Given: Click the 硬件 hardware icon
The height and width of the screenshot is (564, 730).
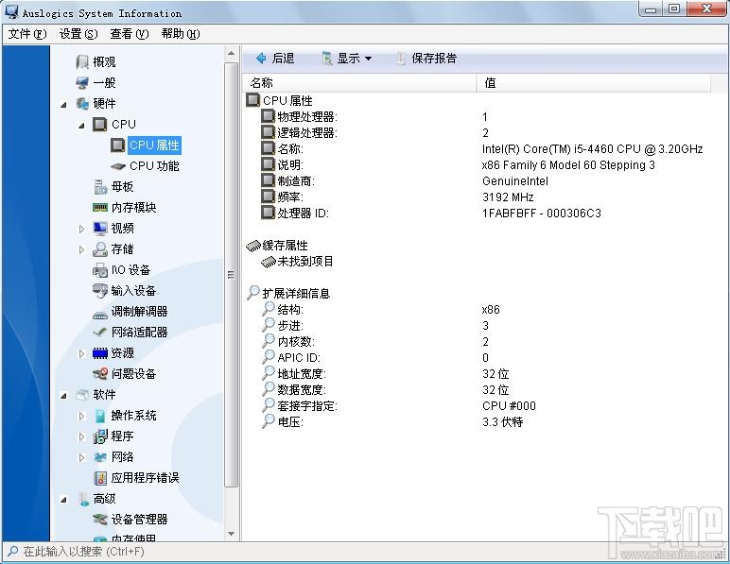Looking at the screenshot, I should (x=82, y=103).
